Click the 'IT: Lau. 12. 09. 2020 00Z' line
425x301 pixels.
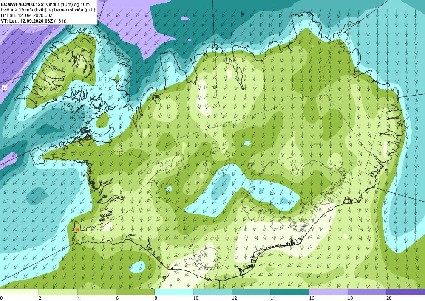(x=27, y=15)
